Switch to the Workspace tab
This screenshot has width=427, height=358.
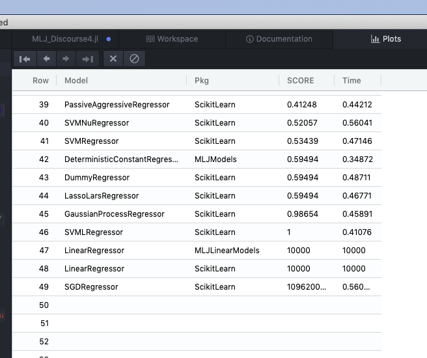click(x=172, y=39)
